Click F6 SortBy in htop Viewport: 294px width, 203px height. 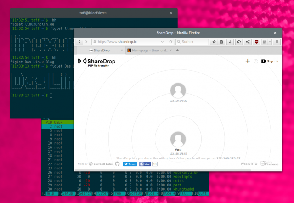(133, 193)
